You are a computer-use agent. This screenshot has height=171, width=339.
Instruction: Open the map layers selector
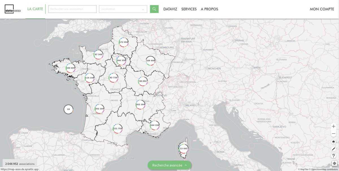pyautogui.click(x=334, y=142)
